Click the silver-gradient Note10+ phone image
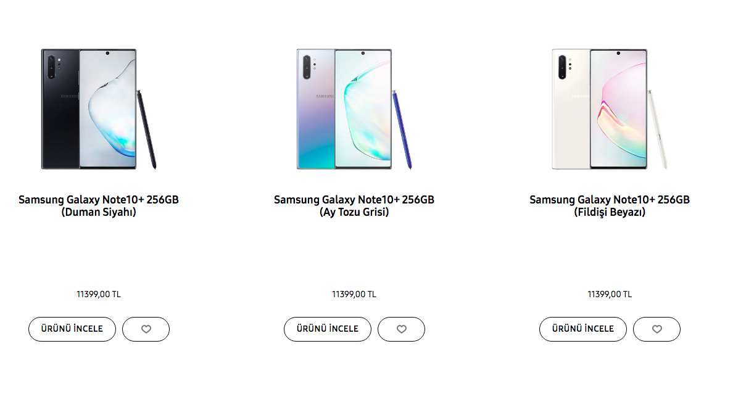The width and height of the screenshot is (754, 394). coord(344,109)
